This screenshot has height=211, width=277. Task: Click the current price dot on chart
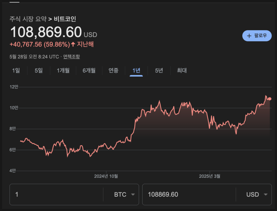[x=270, y=99]
